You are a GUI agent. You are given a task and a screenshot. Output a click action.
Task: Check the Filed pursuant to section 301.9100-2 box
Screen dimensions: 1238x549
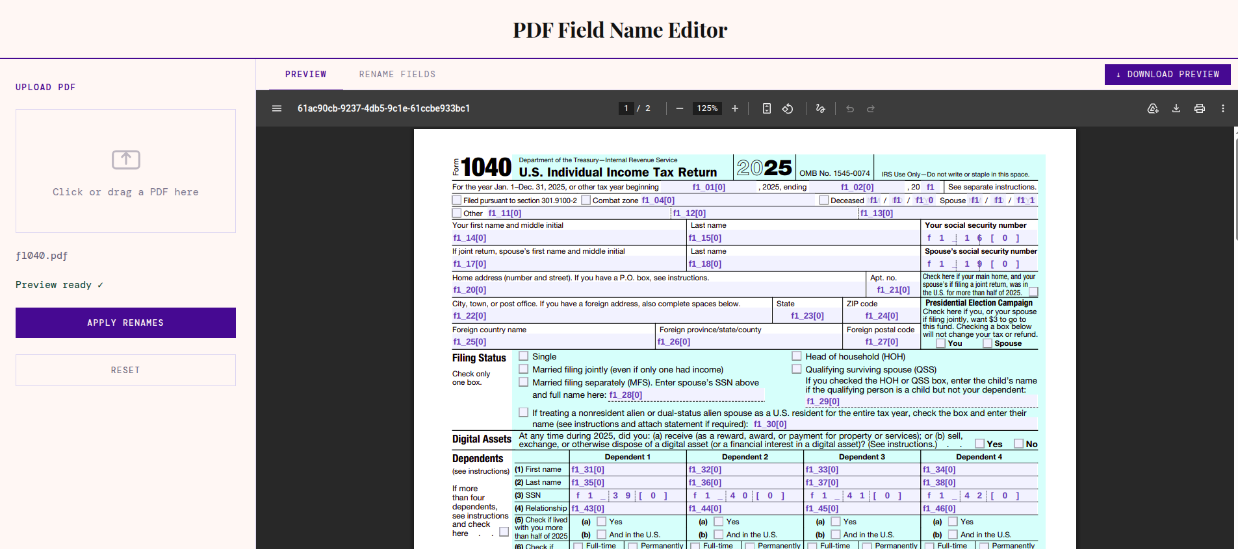457,200
